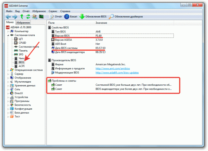
Task: Click the green Refresh arrows icon
Action: (x=28, y=17)
